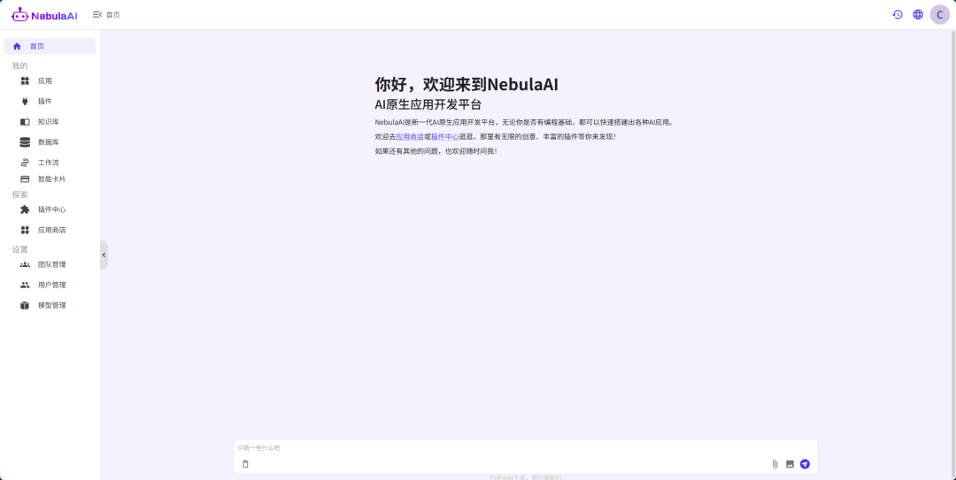Click the 设置 section label

20,250
